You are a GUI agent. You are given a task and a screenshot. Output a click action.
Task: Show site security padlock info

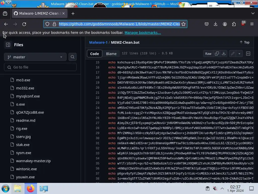pyautogui.click(x=54, y=24)
